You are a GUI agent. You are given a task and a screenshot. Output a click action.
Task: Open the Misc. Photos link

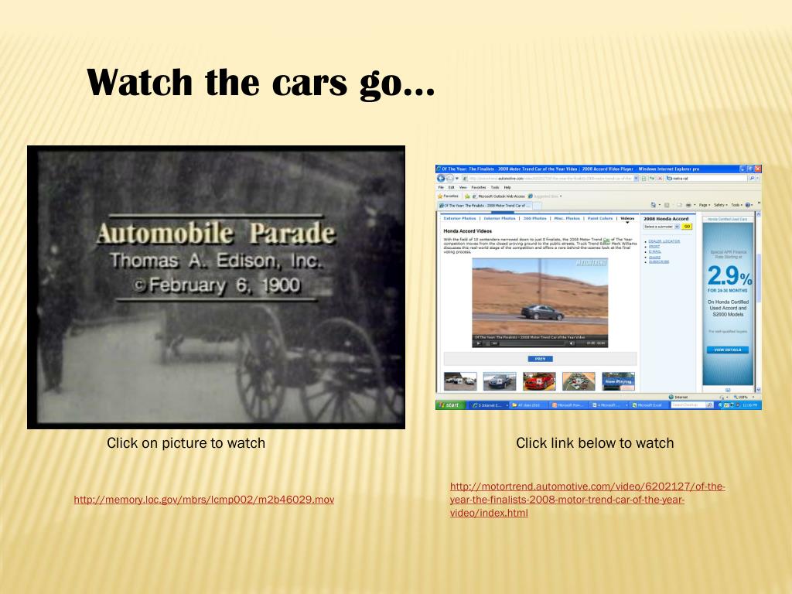pyautogui.click(x=567, y=218)
